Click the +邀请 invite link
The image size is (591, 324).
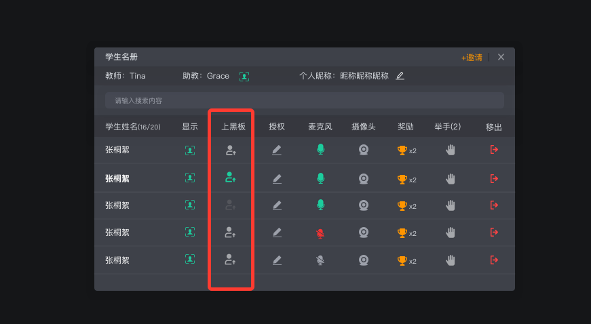click(x=472, y=58)
